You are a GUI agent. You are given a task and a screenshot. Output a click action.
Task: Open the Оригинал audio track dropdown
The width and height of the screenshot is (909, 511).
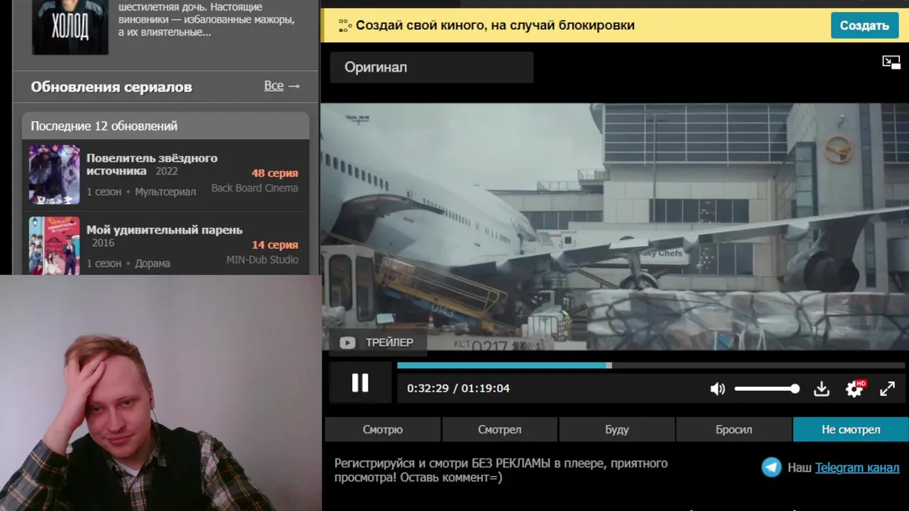pyautogui.click(x=432, y=67)
